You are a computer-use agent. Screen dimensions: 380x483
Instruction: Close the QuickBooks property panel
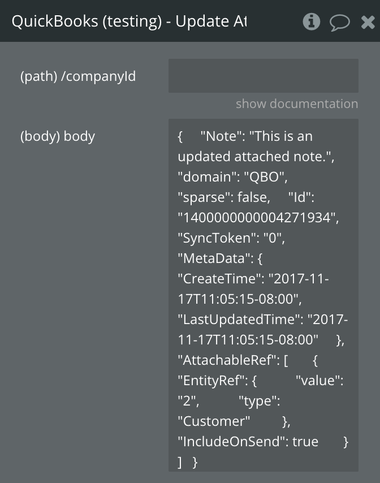[x=368, y=23]
